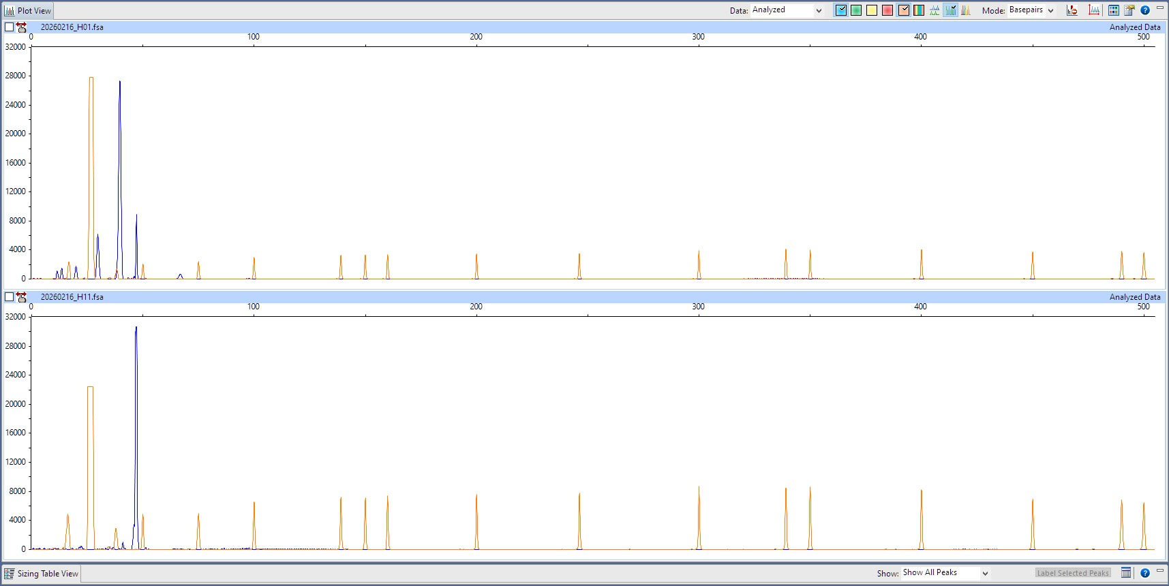Screen dimensions: 1169x586
Task: Click Label Selected Peaks button
Action: 1073,573
